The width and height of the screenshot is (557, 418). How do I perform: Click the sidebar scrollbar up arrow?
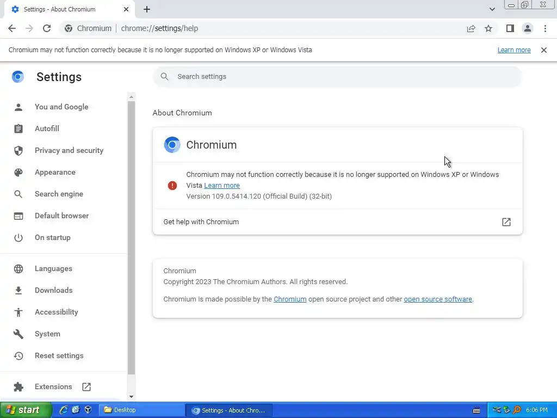tap(132, 97)
